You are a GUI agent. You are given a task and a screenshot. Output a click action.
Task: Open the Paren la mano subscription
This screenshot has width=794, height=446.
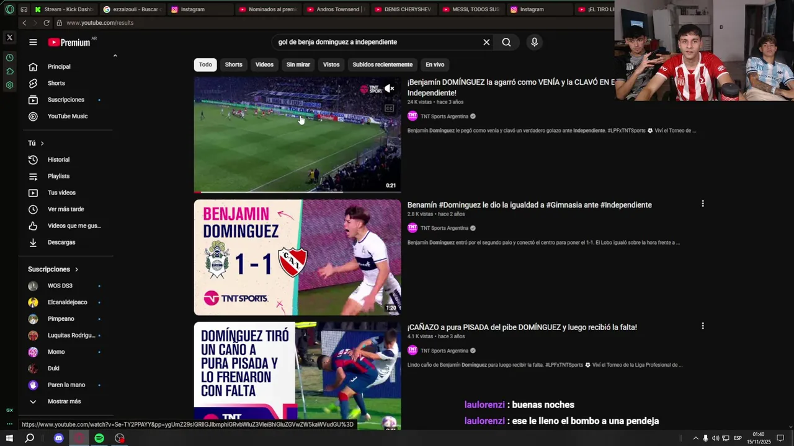click(67, 385)
